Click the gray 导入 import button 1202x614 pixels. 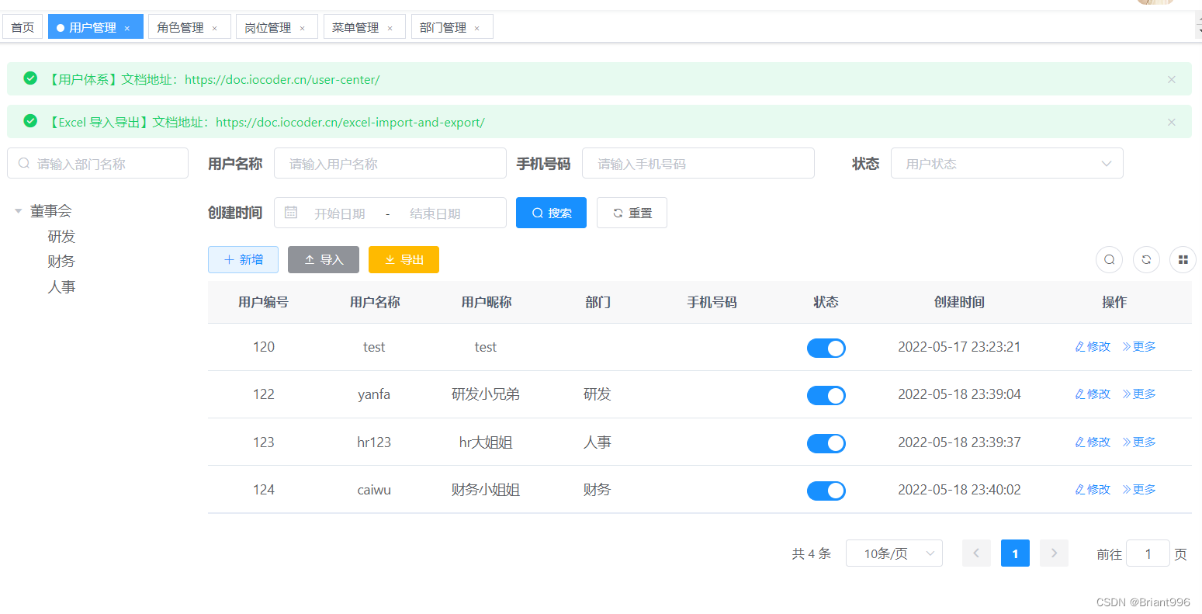click(324, 259)
